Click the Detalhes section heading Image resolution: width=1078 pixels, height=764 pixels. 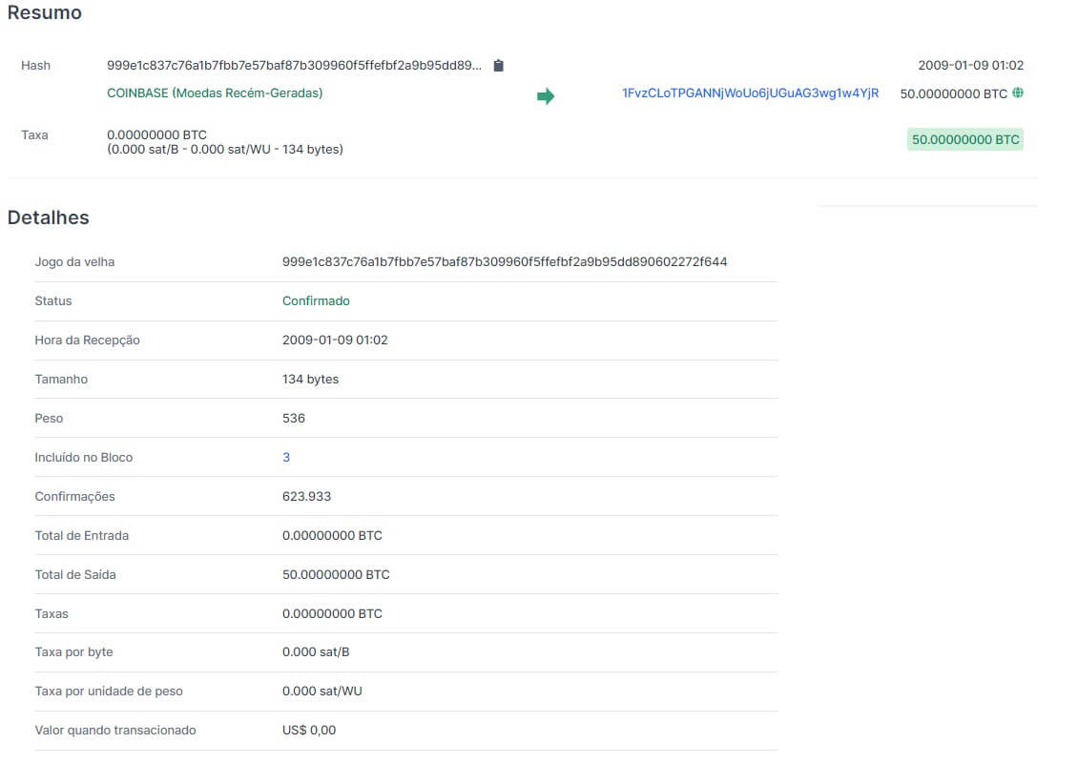coord(48,217)
